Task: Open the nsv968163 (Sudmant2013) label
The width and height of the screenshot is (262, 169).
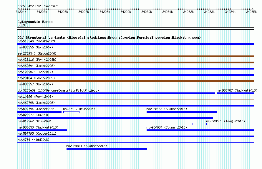Action: (167, 109)
